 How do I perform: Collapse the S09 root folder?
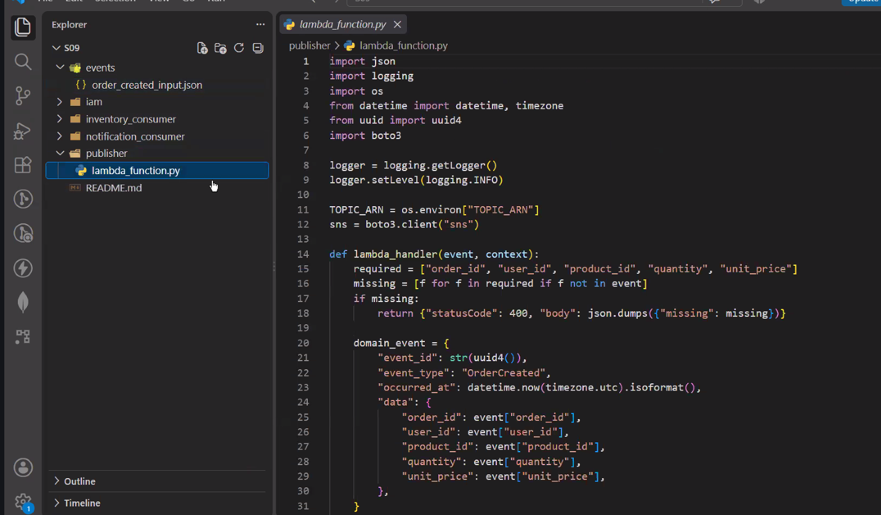click(x=58, y=48)
